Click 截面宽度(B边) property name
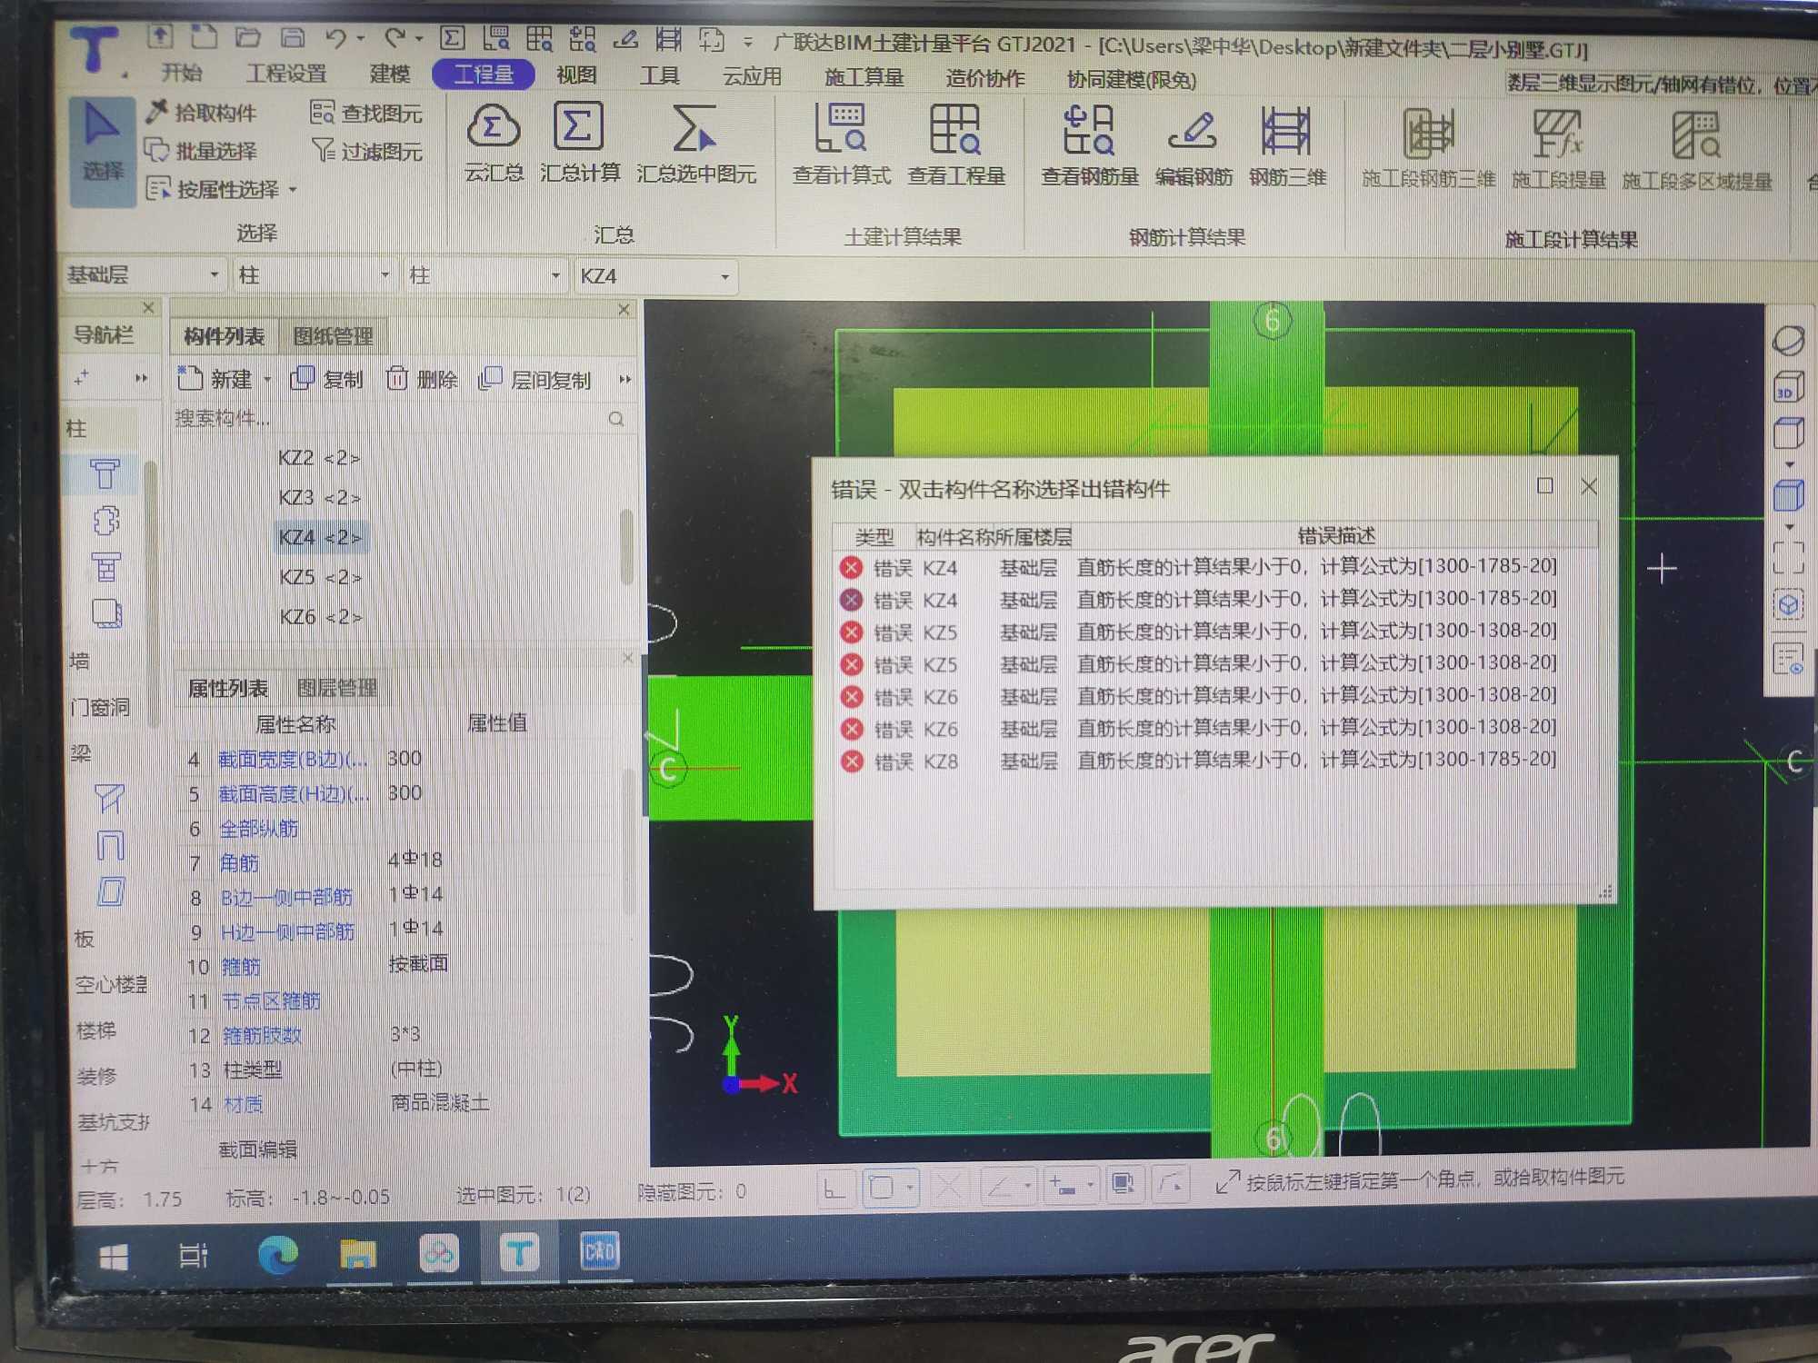The height and width of the screenshot is (1363, 1818). 294,759
